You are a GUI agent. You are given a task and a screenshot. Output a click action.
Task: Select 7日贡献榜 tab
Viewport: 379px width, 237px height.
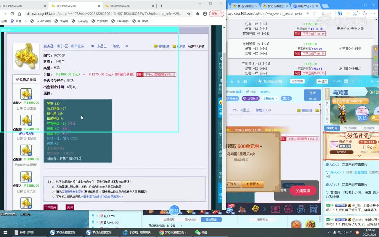click(350, 128)
